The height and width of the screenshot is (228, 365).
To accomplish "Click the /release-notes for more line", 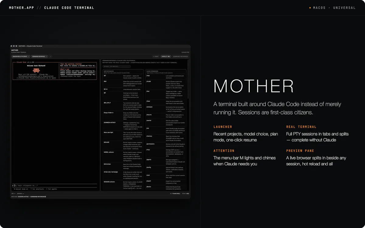I will pos(70,76).
